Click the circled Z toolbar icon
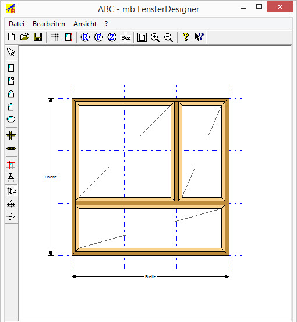 tap(112, 37)
